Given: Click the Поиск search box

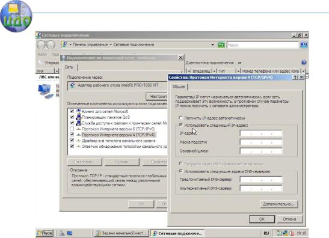Looking at the screenshot, I should pos(262,45).
